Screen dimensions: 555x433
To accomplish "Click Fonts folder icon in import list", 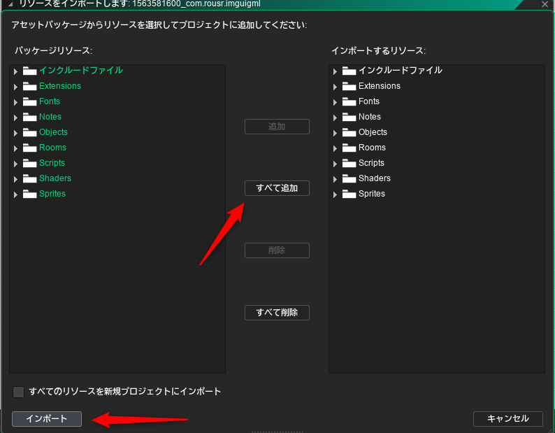I will [349, 101].
